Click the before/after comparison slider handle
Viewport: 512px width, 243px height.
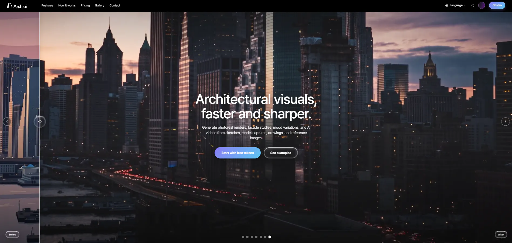coord(40,122)
